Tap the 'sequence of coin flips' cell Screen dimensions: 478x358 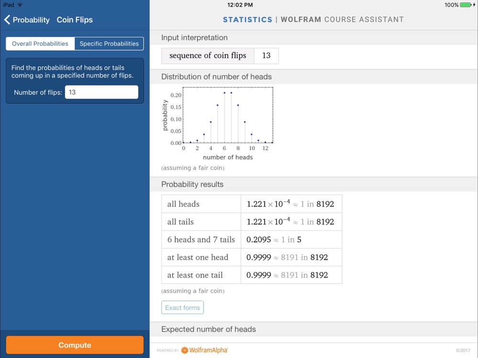coord(207,56)
